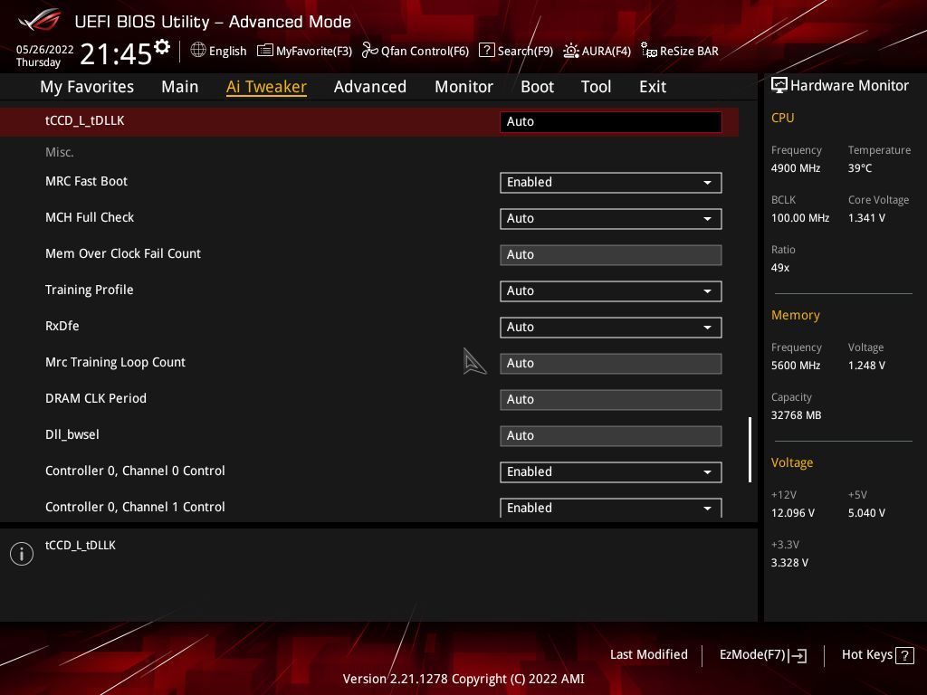The width and height of the screenshot is (927, 695).
Task: Click the 05/26/2022 date text
Action: [45, 50]
